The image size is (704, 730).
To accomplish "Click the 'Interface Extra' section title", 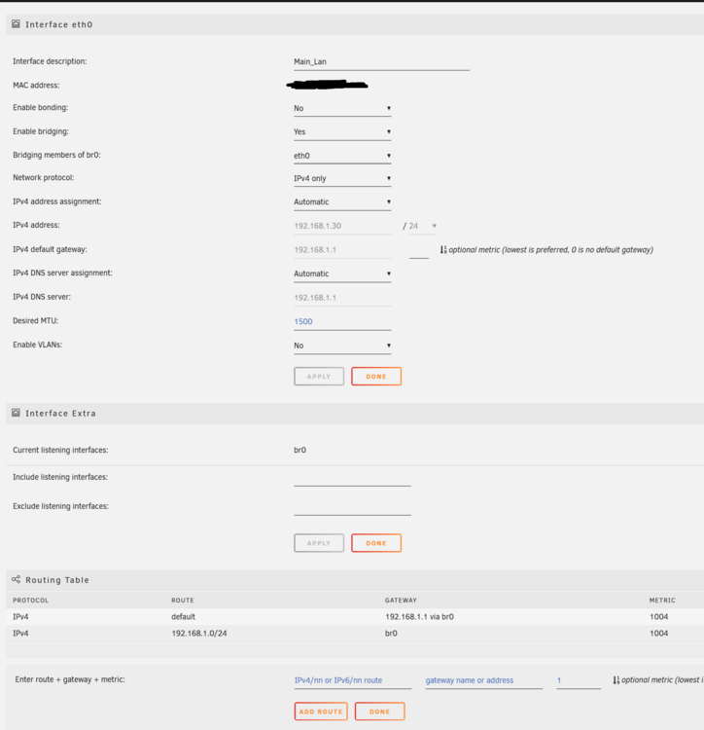I will click(x=61, y=414).
